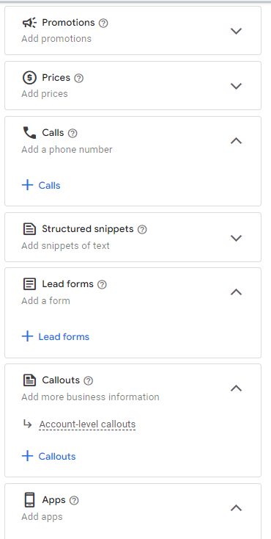Expand the Prices section
This screenshot has height=539, width=271.
pyautogui.click(x=236, y=86)
